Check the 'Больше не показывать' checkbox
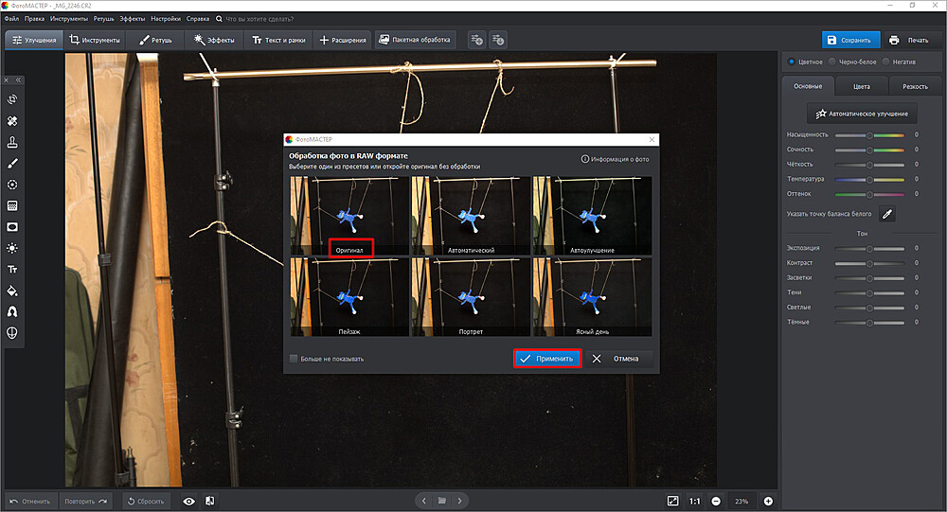Viewport: 947px width, 512px height. 294,359
